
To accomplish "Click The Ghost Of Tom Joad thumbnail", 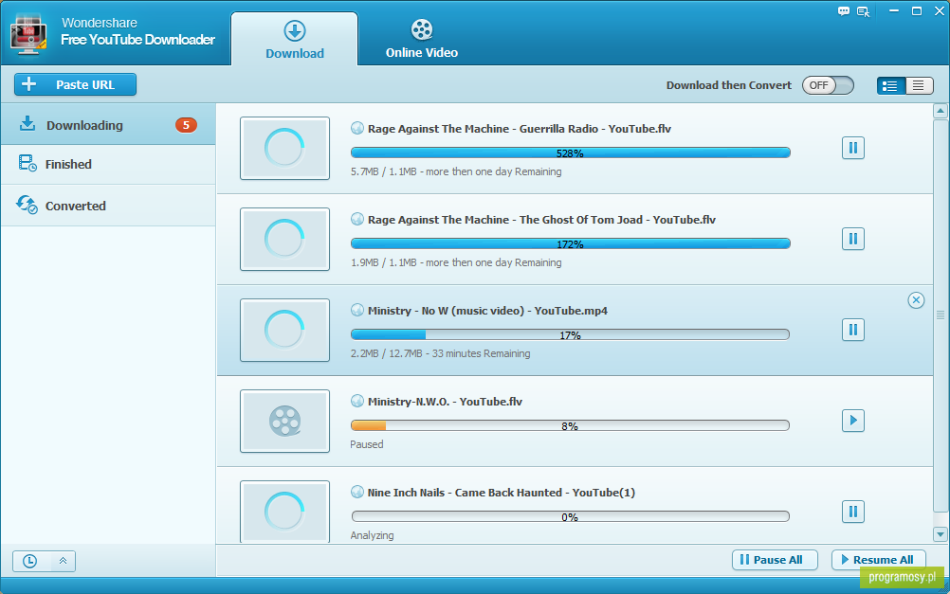I will pyautogui.click(x=284, y=239).
